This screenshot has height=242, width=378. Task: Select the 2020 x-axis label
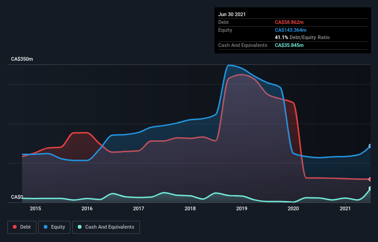(x=293, y=208)
